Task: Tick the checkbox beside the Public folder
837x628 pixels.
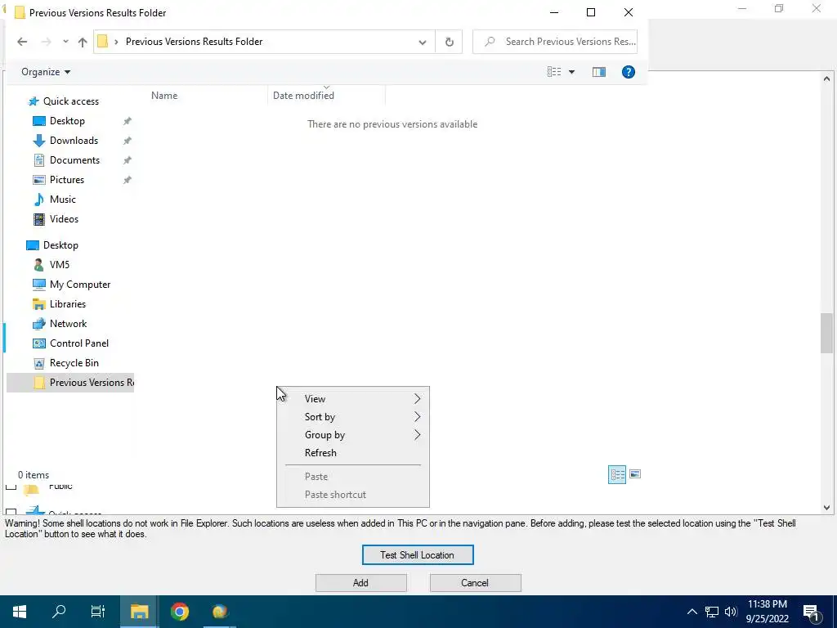Action: pos(11,486)
